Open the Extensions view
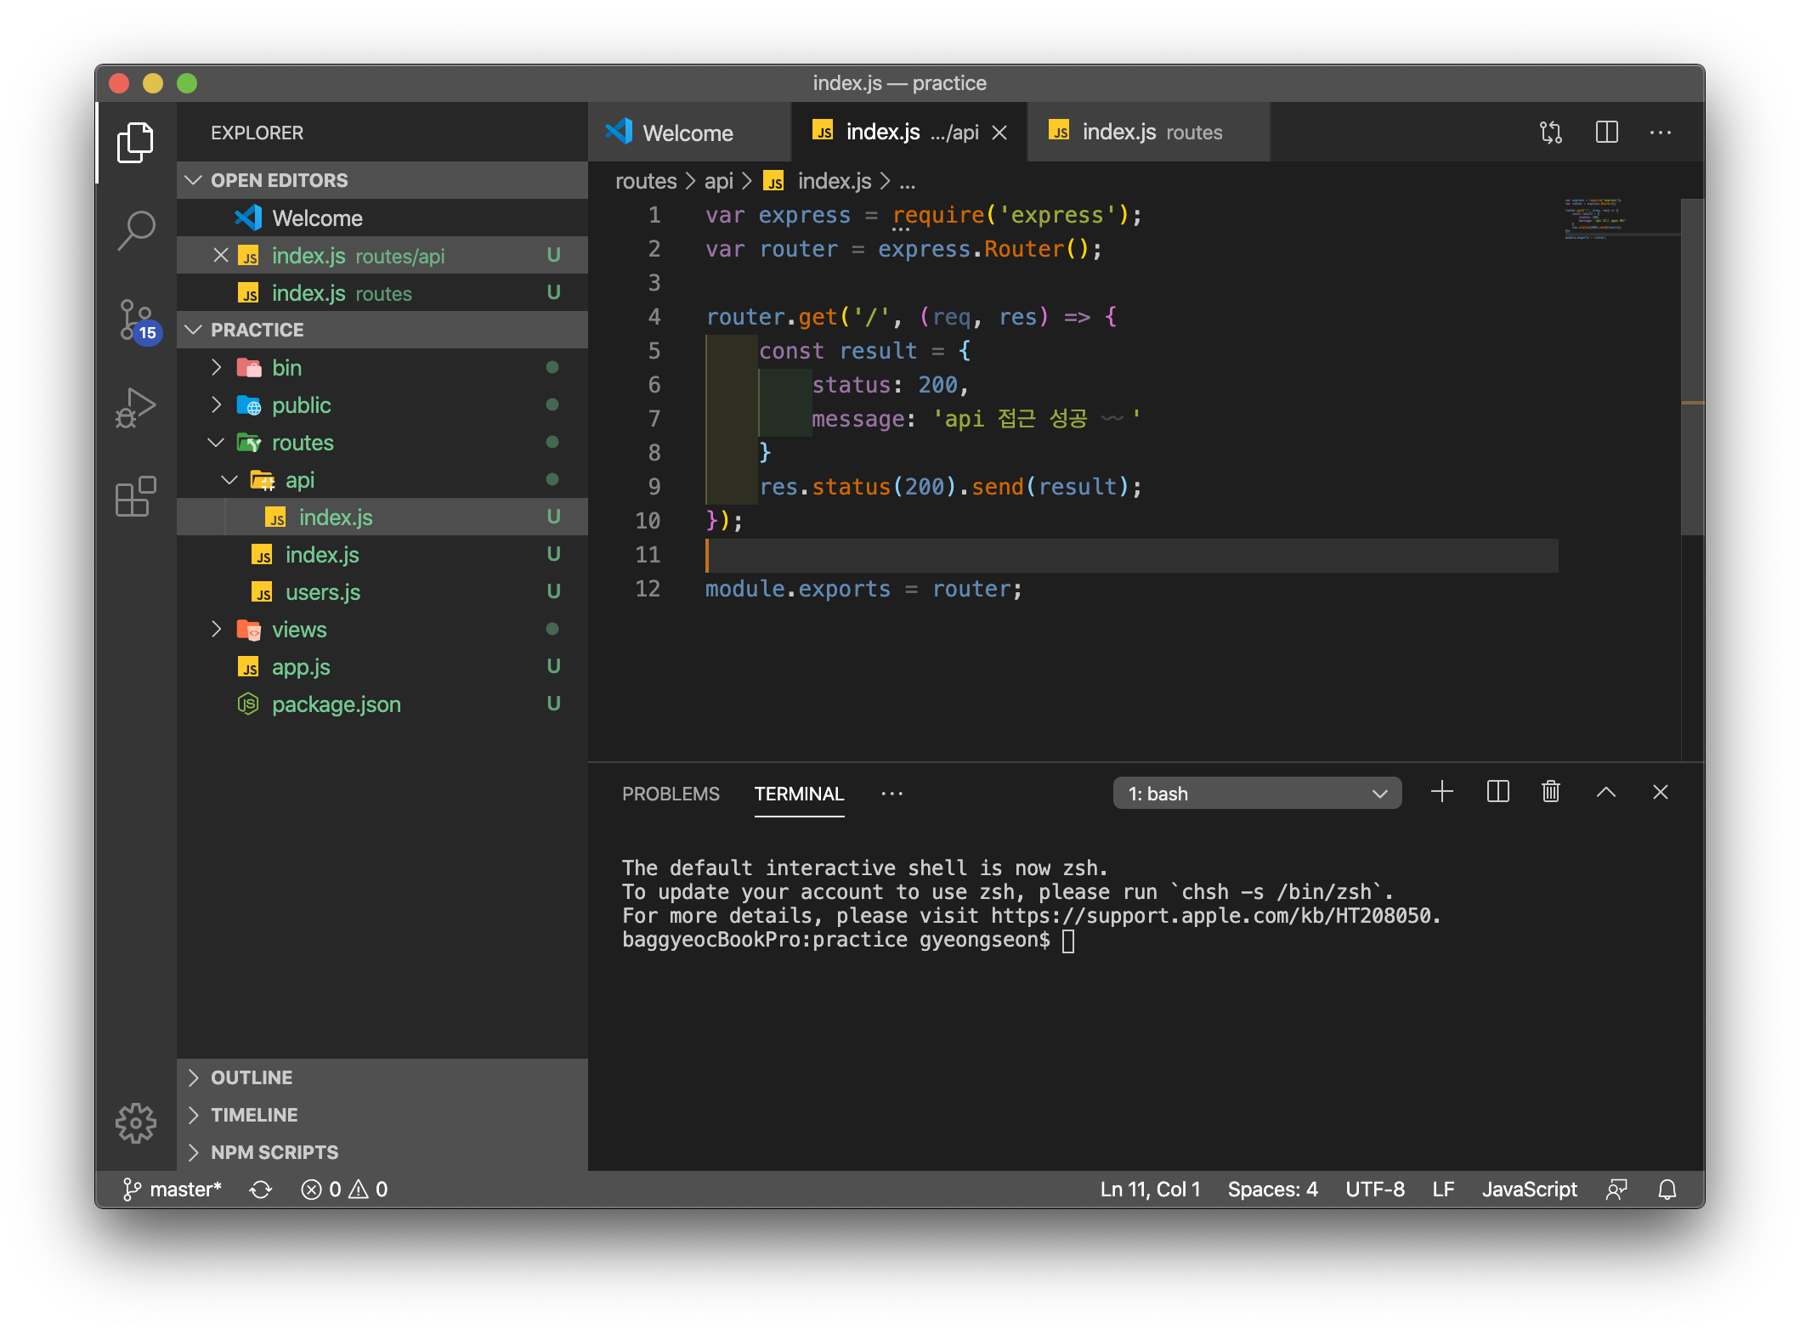This screenshot has width=1800, height=1334. tap(136, 496)
